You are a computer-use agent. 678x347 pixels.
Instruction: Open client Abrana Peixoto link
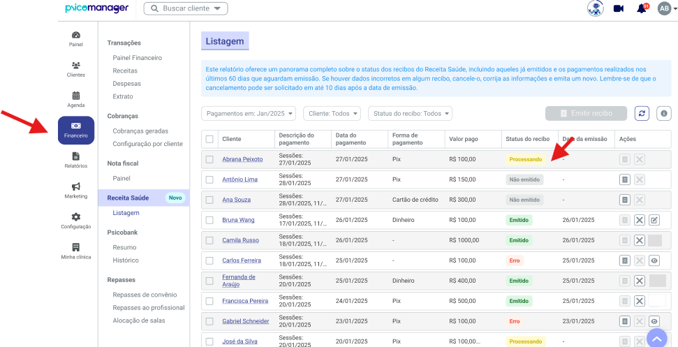[242, 159]
